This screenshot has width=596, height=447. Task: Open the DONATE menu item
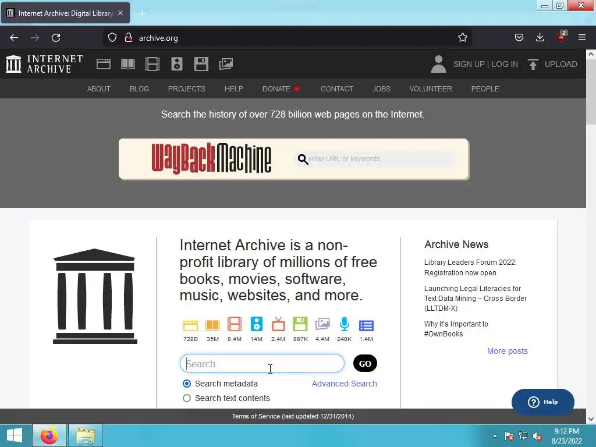[x=281, y=89]
